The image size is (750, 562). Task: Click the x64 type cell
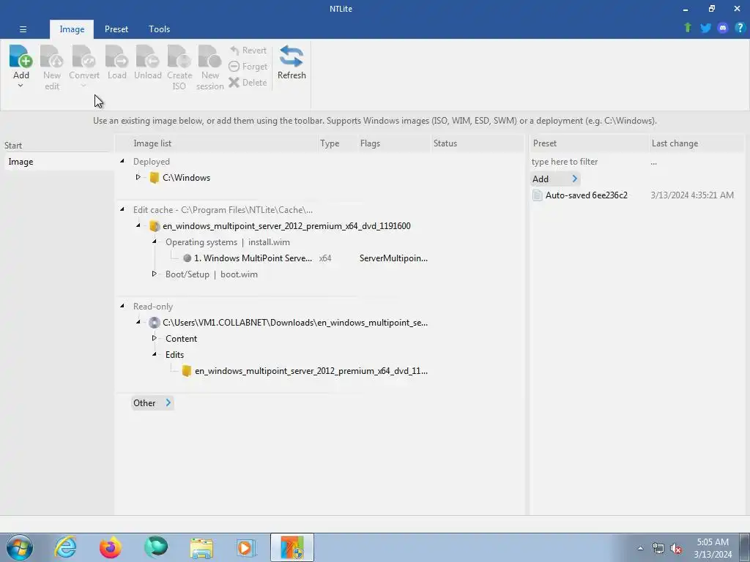(325, 258)
